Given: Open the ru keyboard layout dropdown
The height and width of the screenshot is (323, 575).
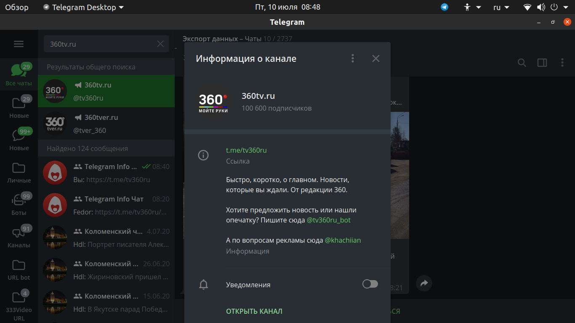Looking at the screenshot, I should pyautogui.click(x=501, y=7).
